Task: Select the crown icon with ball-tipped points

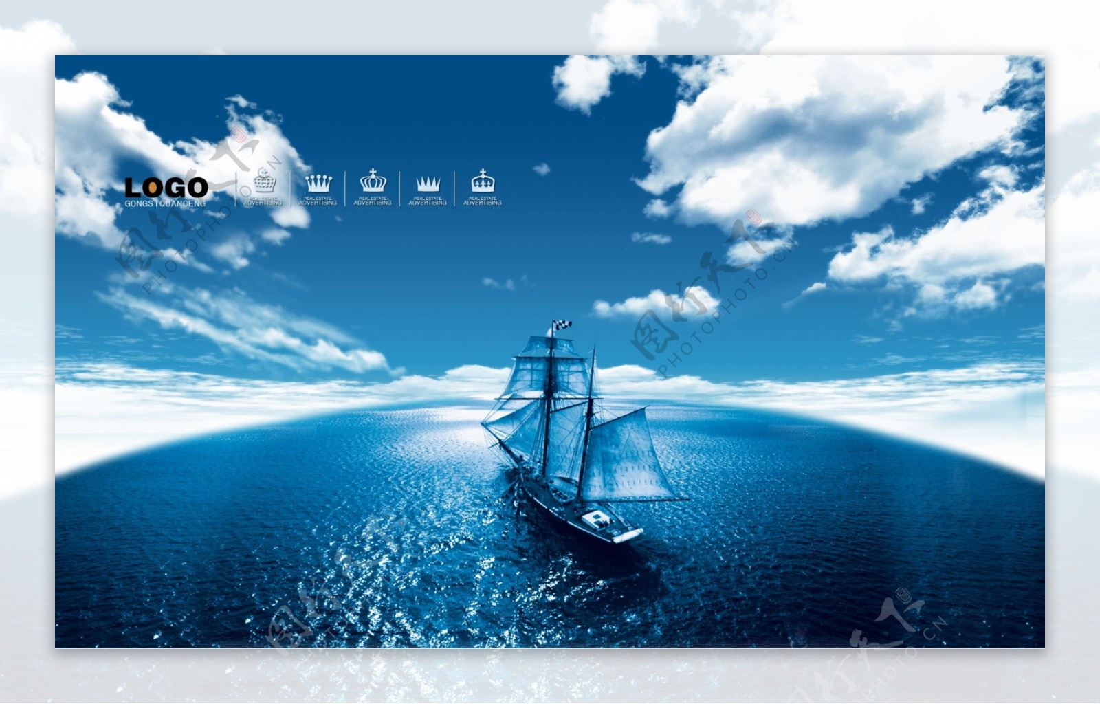Action: [x=318, y=183]
